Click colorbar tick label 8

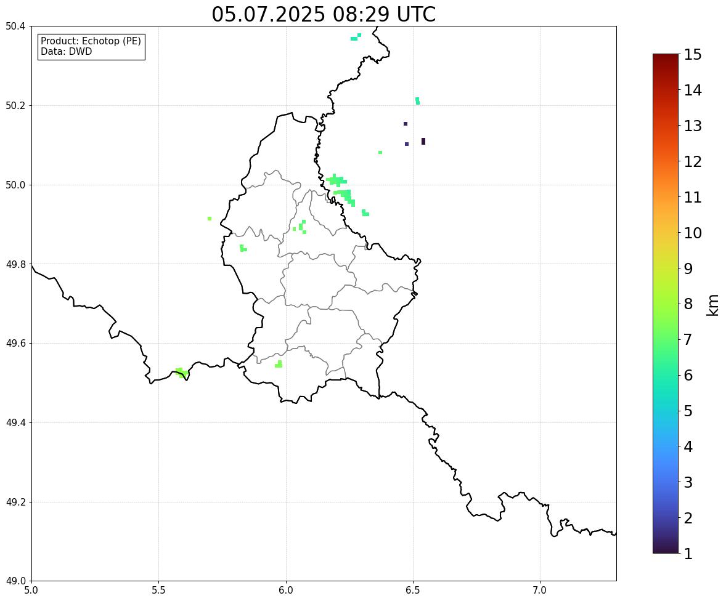688,304
